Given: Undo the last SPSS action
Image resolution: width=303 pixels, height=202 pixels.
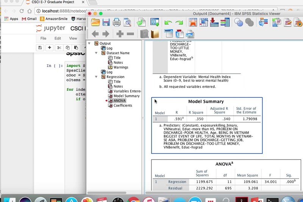Looking at the screenshot, I should point(168,23).
